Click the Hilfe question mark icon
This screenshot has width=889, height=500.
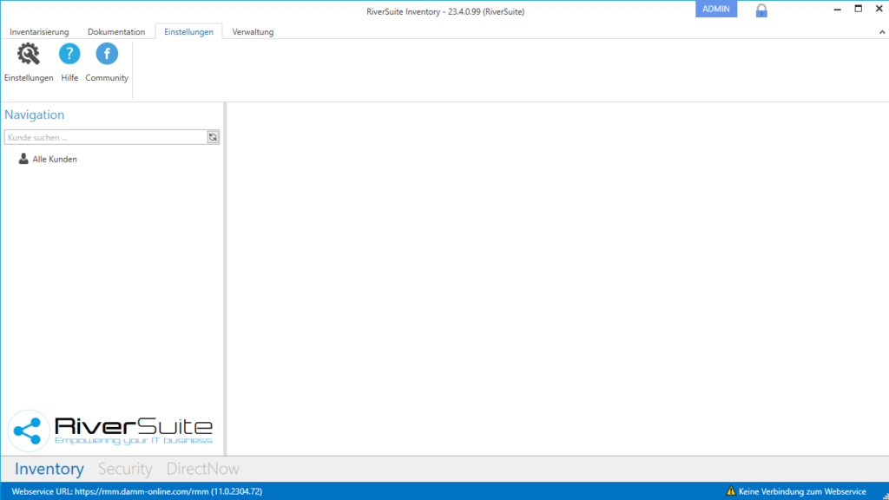tap(69, 56)
